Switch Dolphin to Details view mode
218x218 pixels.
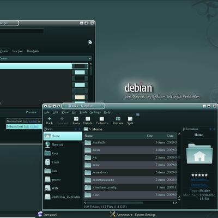click(x=88, y=120)
